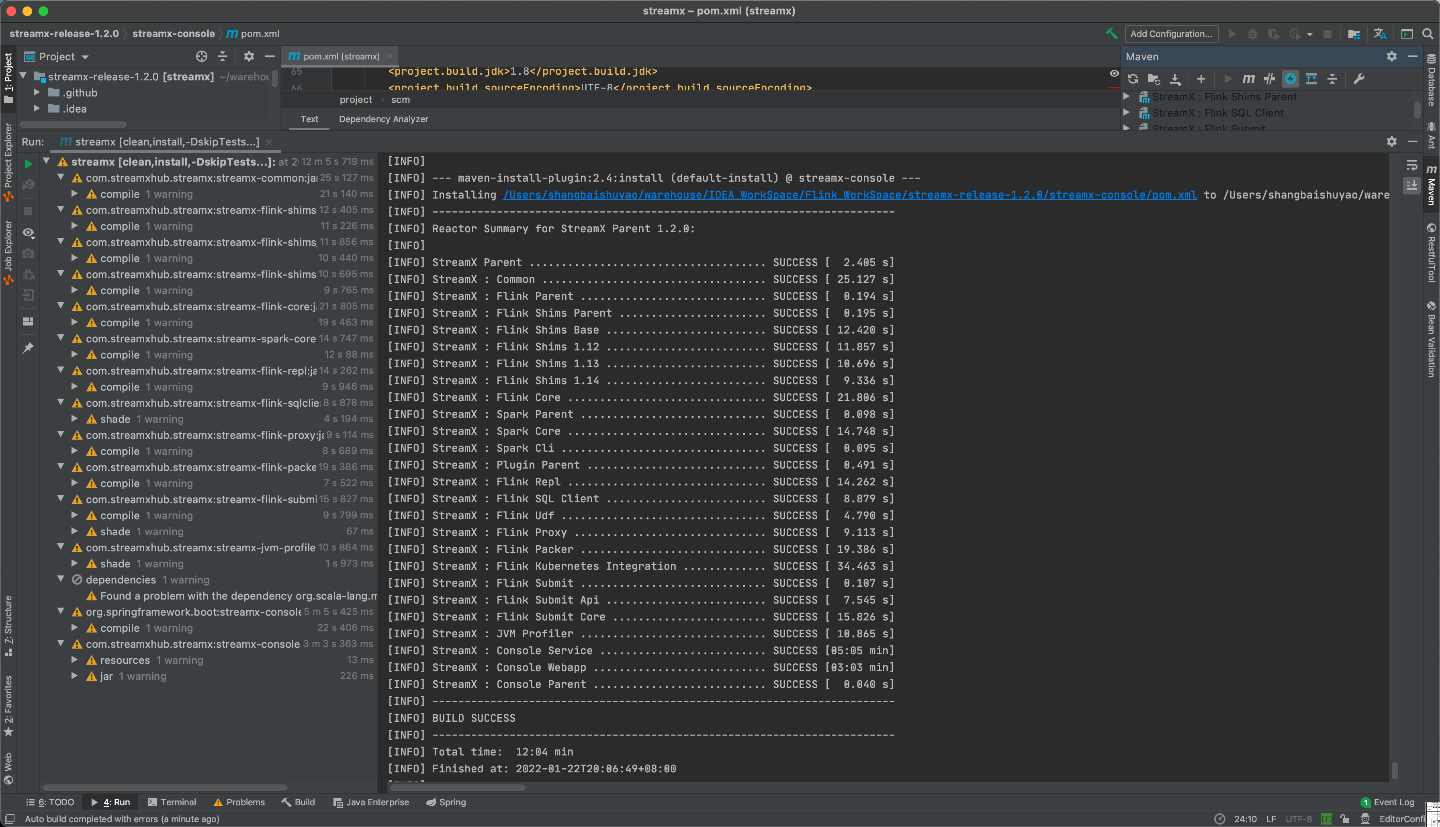Open the Terminal tool tab

coord(172,801)
